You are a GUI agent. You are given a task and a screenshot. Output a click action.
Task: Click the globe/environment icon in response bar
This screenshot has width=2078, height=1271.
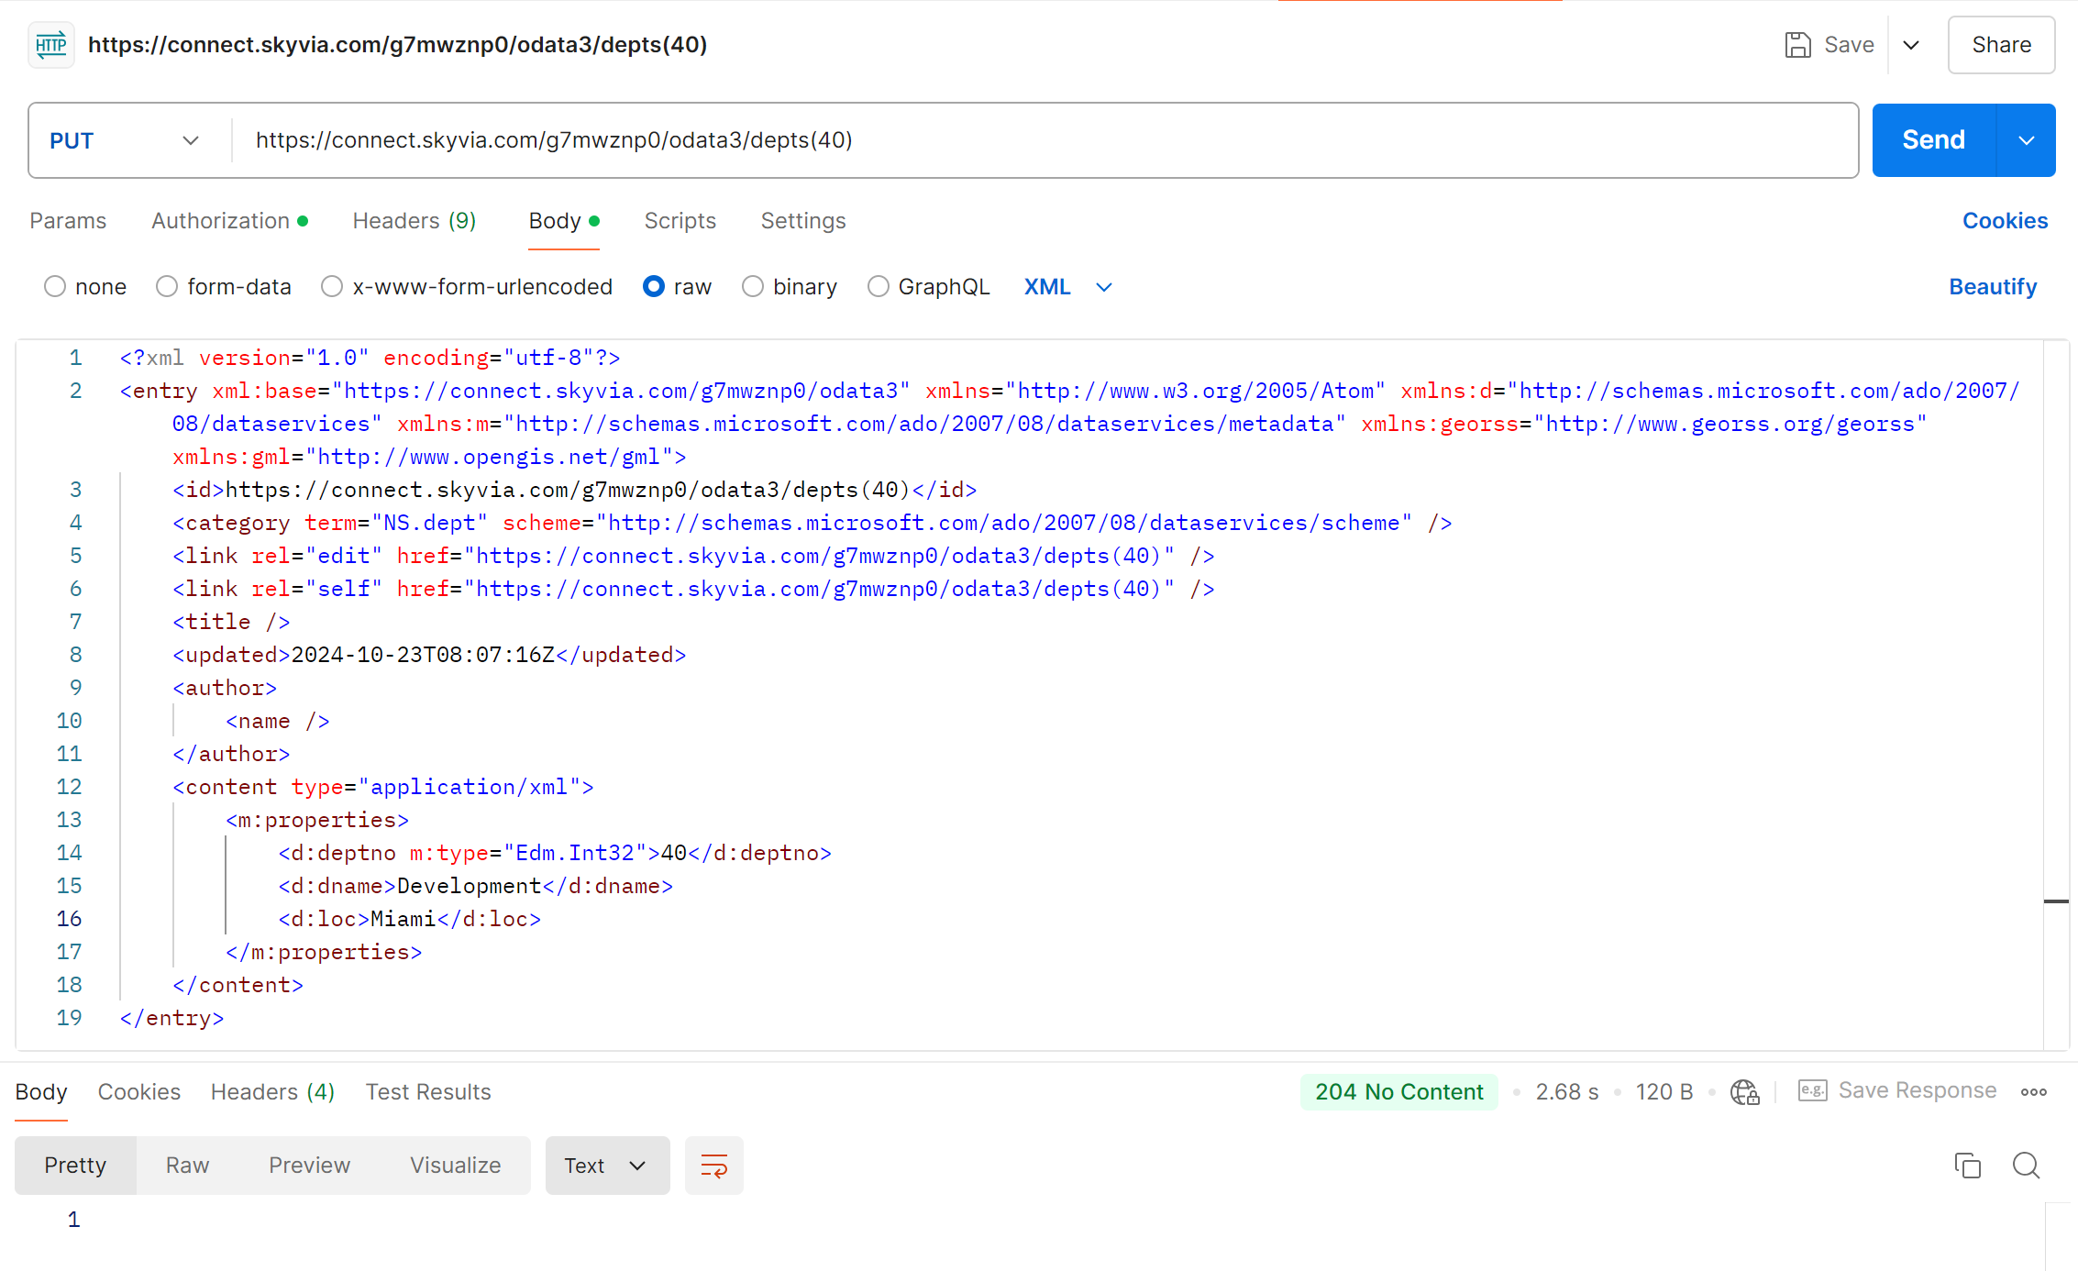click(1747, 1091)
